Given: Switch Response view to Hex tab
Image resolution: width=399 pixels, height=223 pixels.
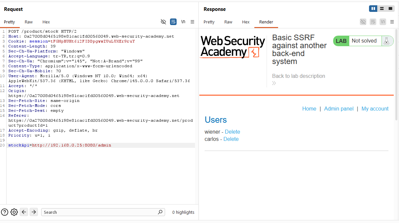Looking at the screenshot, I should click(x=246, y=22).
